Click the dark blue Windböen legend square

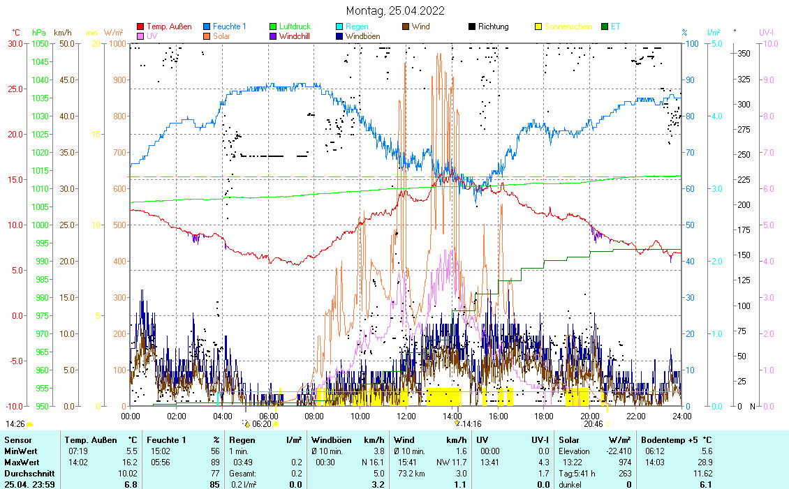(x=340, y=36)
